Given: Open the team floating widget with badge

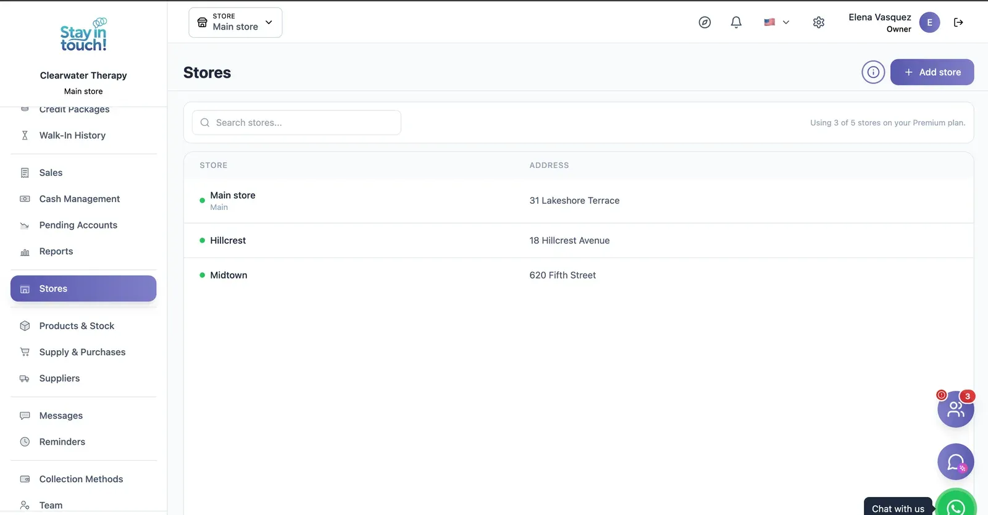Looking at the screenshot, I should click(x=955, y=409).
